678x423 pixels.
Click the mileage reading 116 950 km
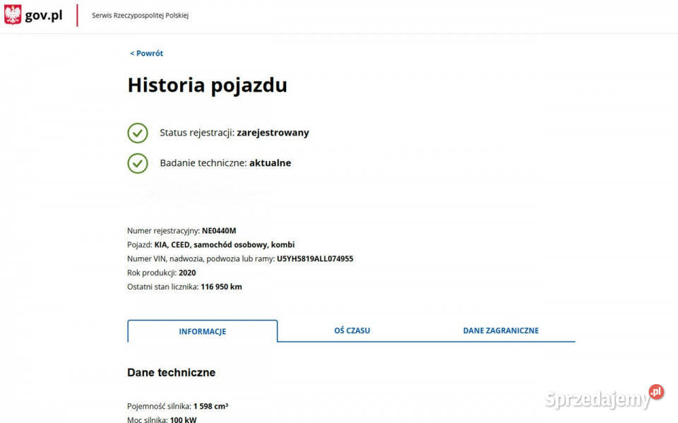(221, 287)
